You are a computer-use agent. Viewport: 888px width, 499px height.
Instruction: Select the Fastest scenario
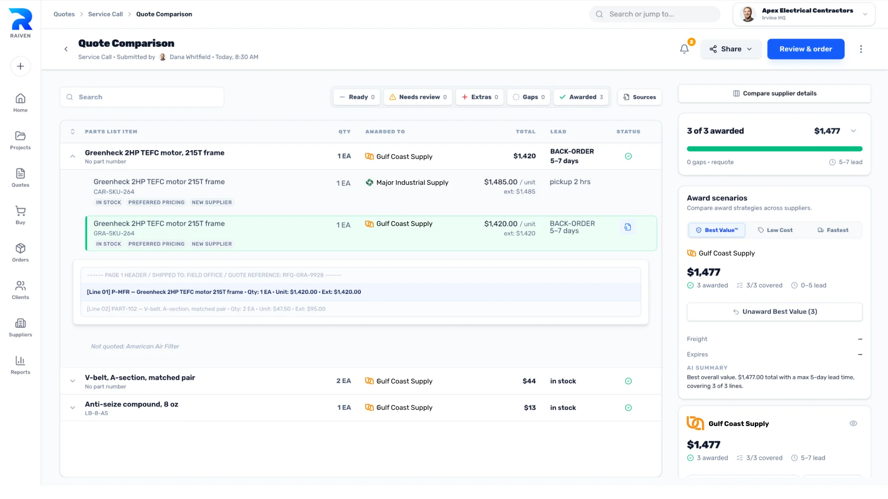[x=832, y=230]
